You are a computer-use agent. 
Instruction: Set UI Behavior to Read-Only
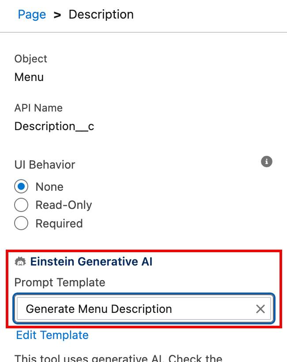pos(21,205)
